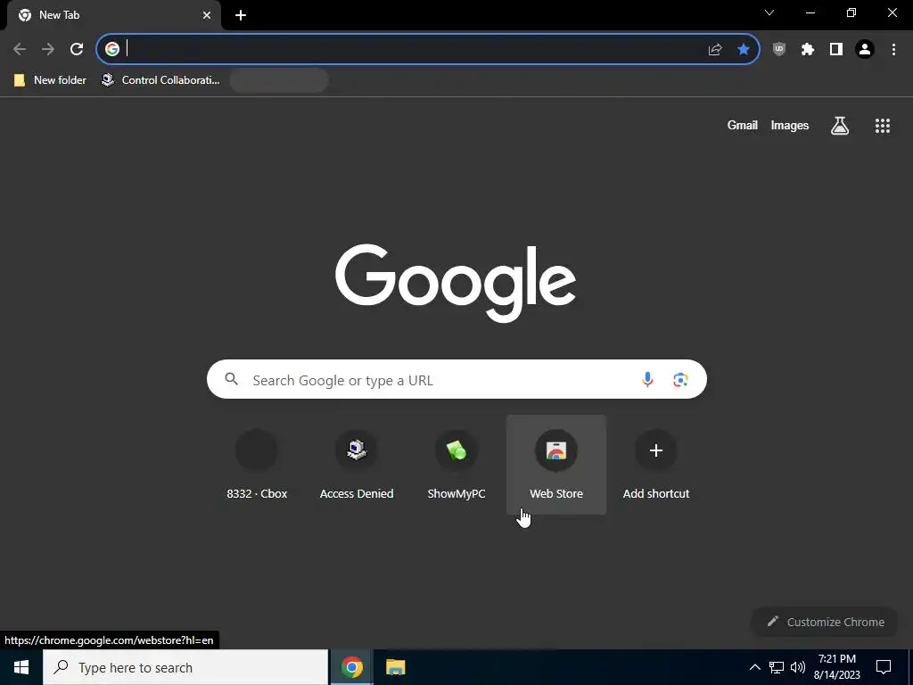Screen dimensions: 913x685
Task: Open the share this page icon
Action: tap(715, 50)
